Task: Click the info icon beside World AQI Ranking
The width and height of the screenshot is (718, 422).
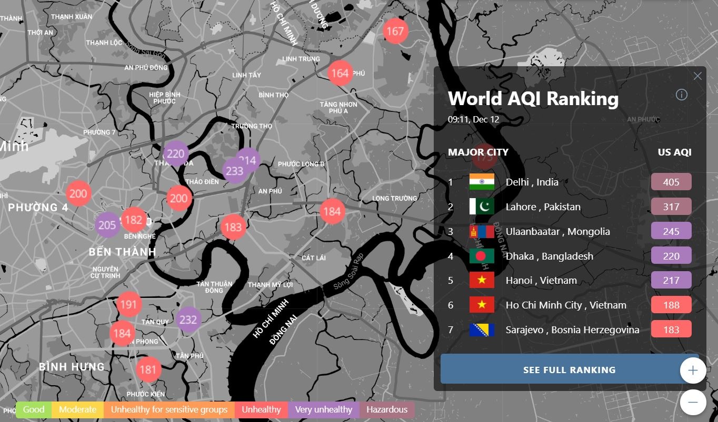Action: (x=682, y=95)
